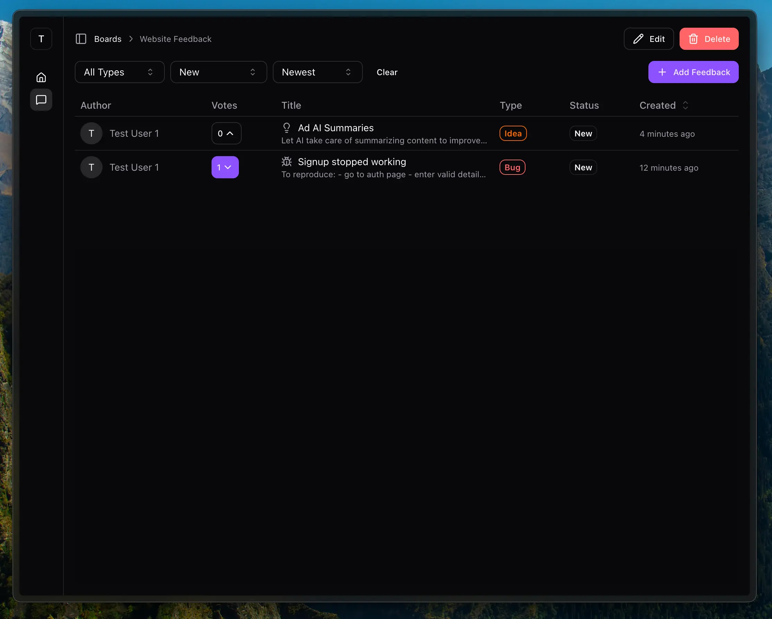Open the All Types filter dropdown

click(x=119, y=72)
